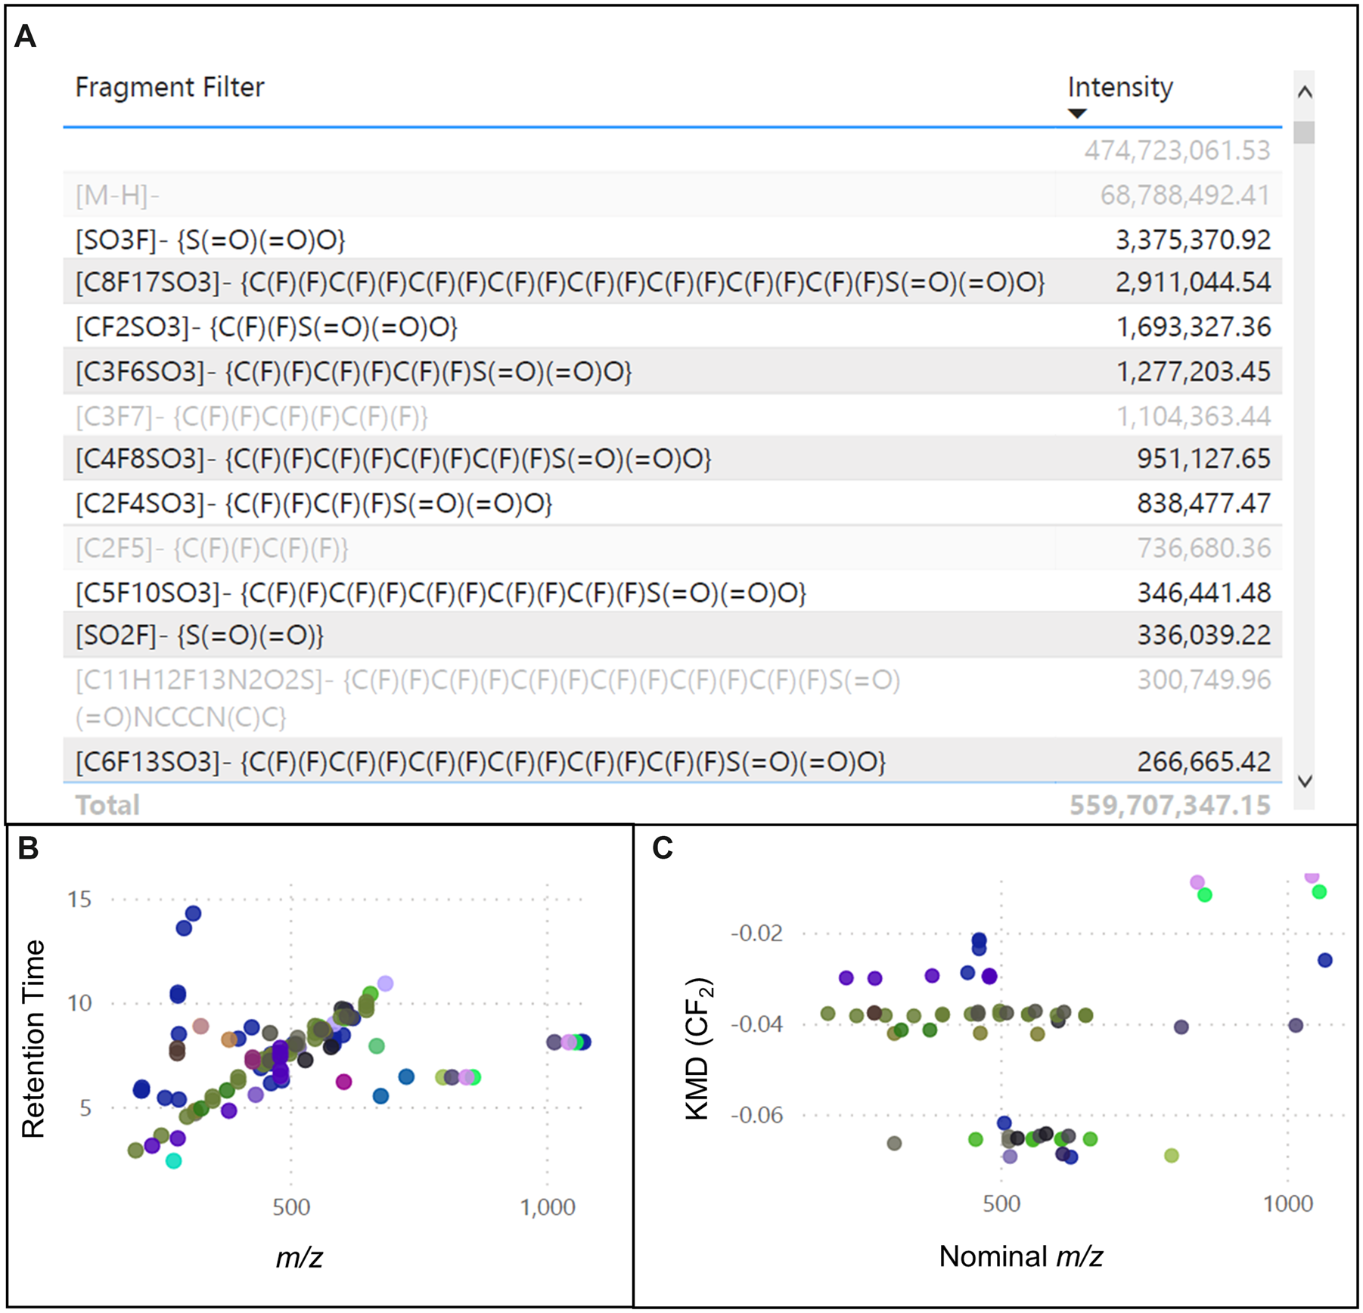Select the [C4F8SO3]- fragment row
Screen dimensions: 1363x1313
click(393, 459)
